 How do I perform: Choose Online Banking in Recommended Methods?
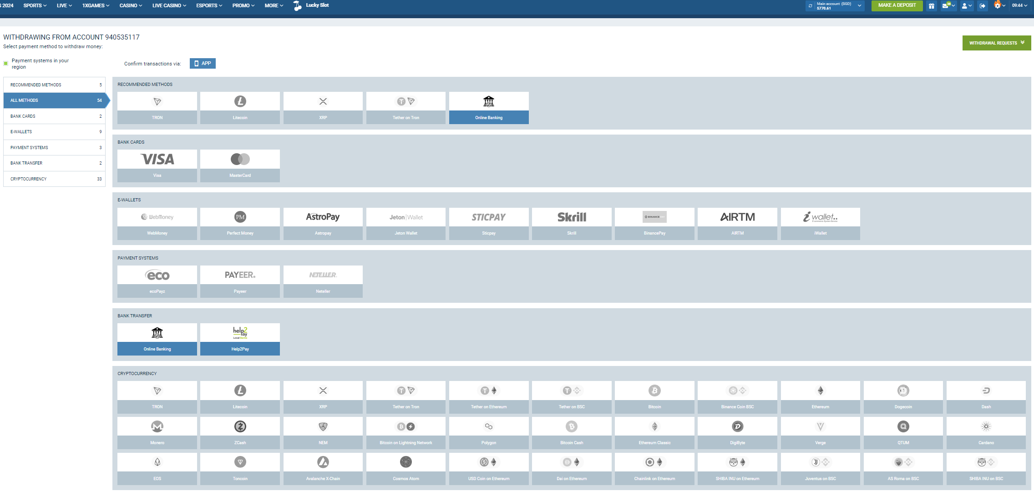489,108
